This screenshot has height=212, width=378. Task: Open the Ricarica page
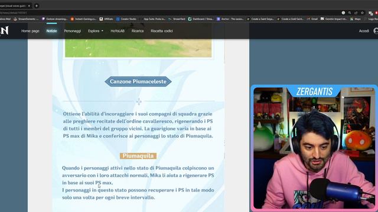(x=138, y=31)
